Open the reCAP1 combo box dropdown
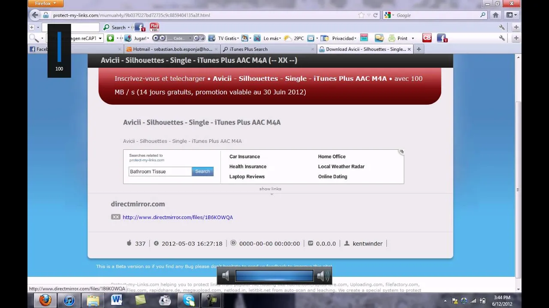The image size is (549, 308). coord(100,38)
